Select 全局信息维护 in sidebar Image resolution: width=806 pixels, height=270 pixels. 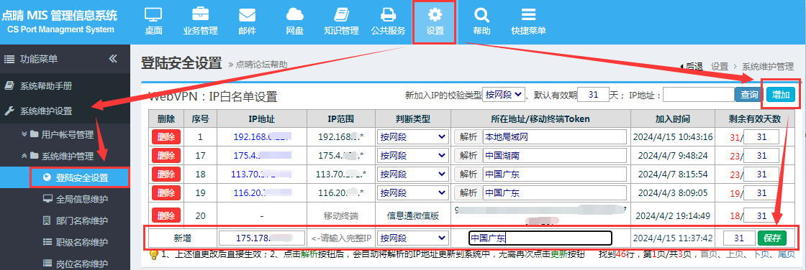click(x=82, y=199)
